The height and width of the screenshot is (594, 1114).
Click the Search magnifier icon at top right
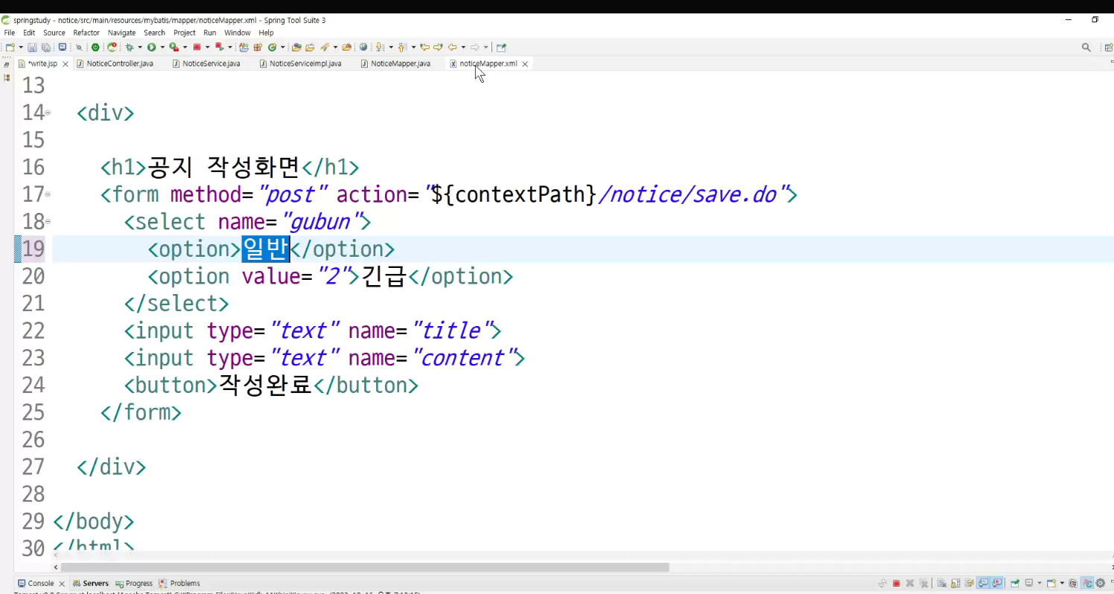(1086, 47)
